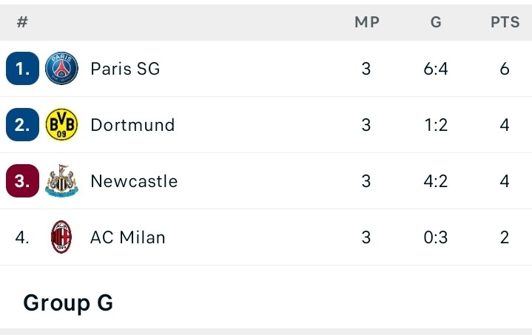Open the Paris SG team link

pos(125,69)
